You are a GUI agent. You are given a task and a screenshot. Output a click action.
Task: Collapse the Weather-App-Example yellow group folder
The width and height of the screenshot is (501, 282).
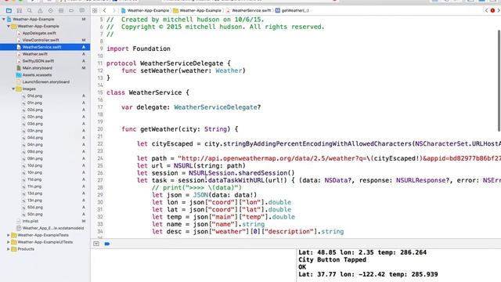click(x=9, y=26)
